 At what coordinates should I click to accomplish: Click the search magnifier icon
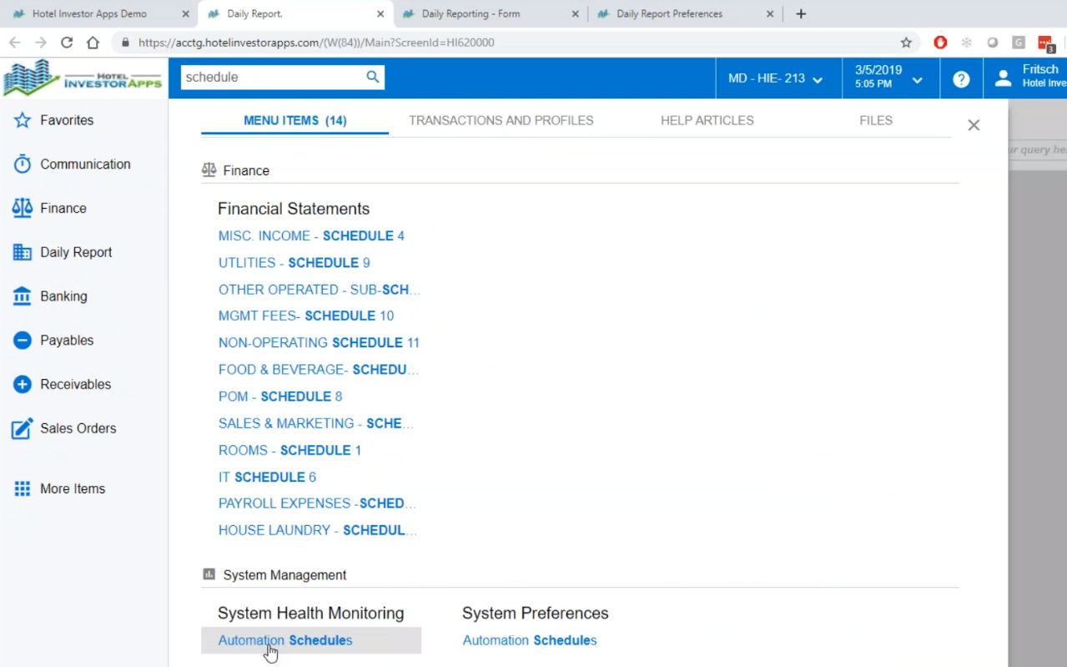373,77
